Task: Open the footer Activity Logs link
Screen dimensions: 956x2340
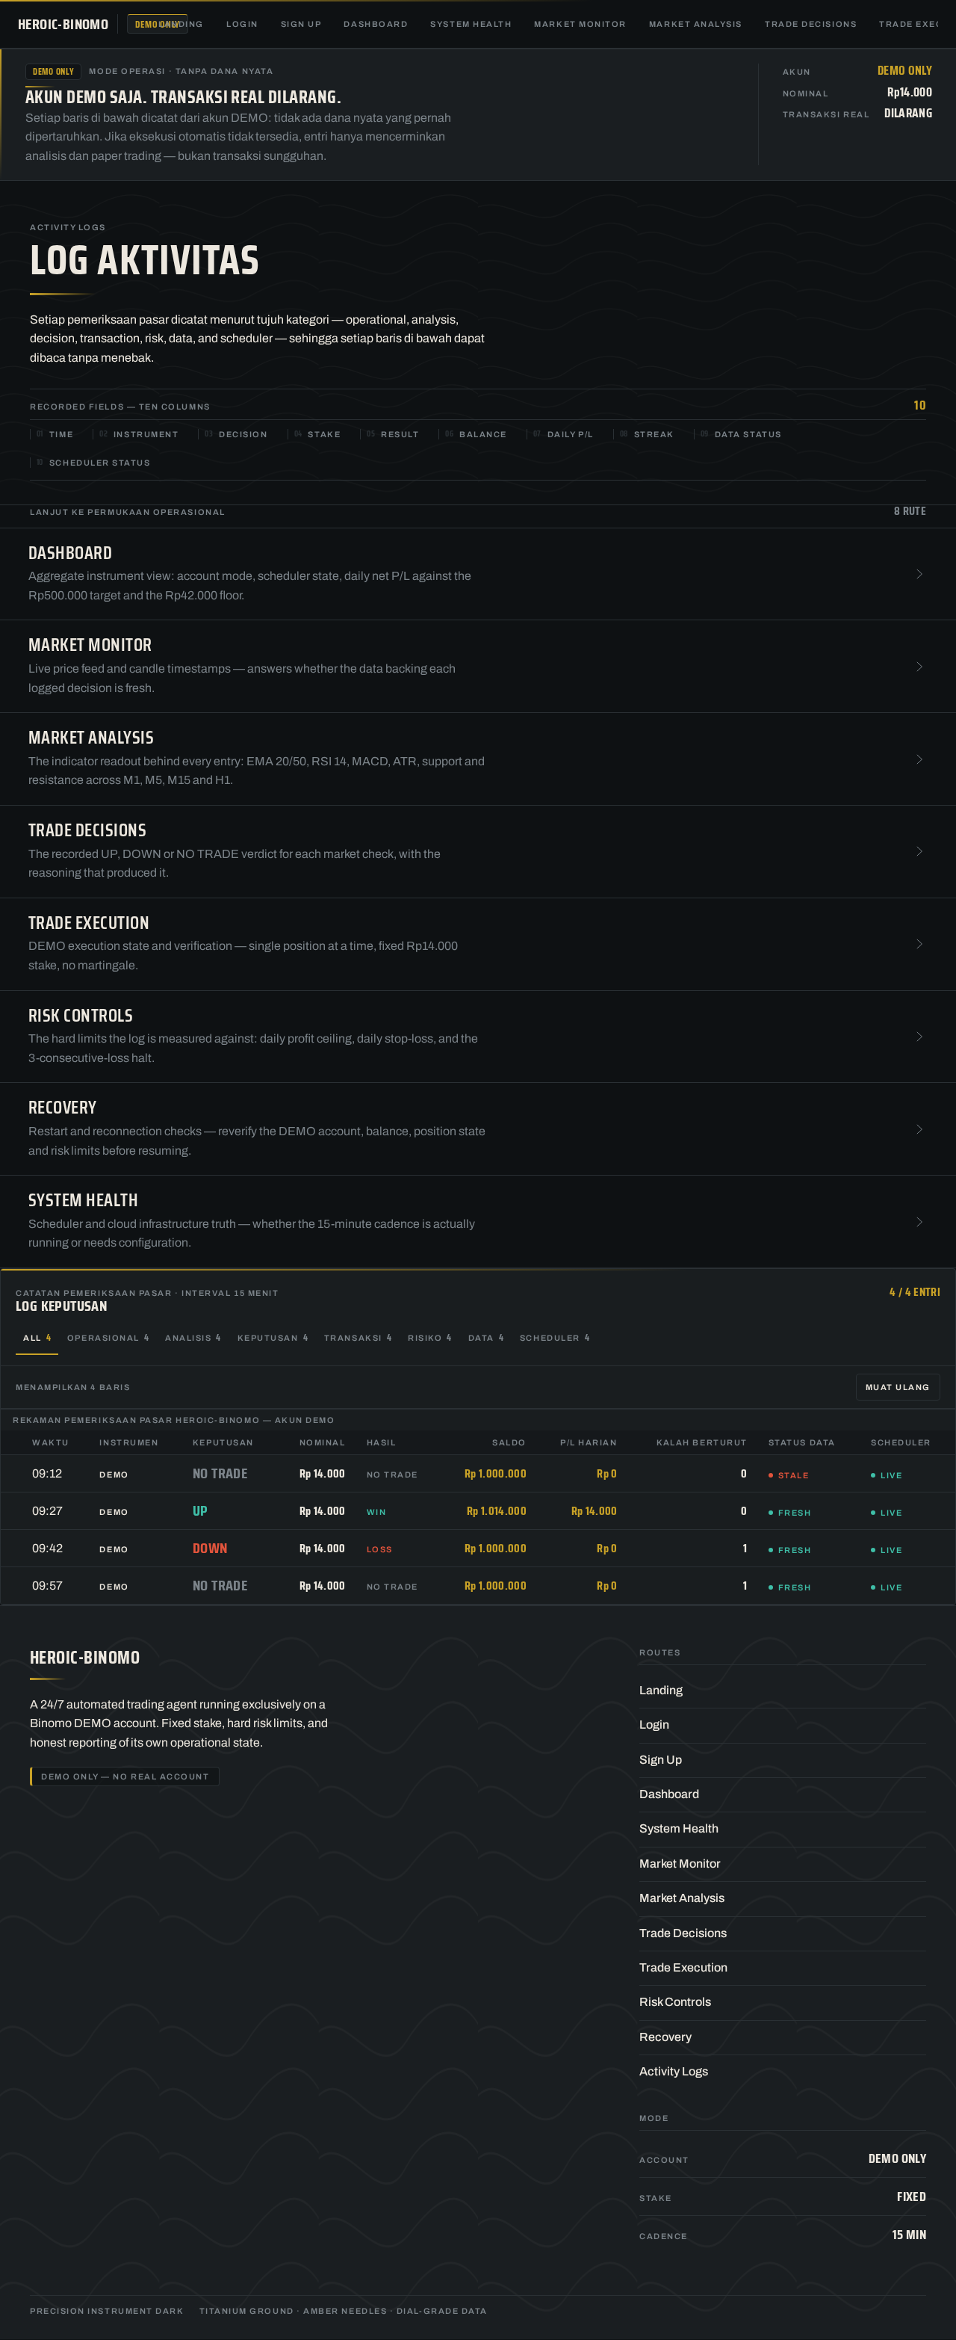Action: pyautogui.click(x=674, y=2071)
